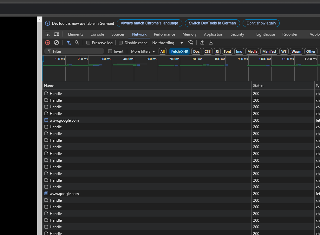Click Switch DevTools to German button
Image resolution: width=320 pixels, height=235 pixels.
[x=212, y=23]
